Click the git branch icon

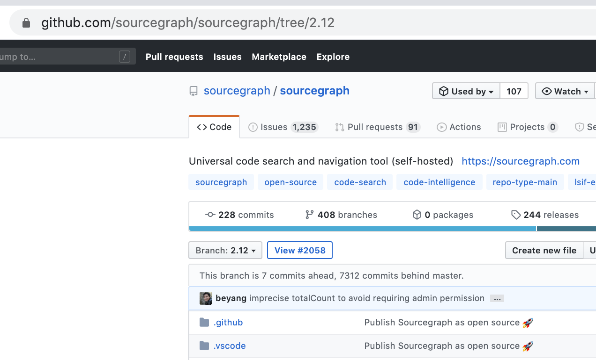tap(309, 215)
